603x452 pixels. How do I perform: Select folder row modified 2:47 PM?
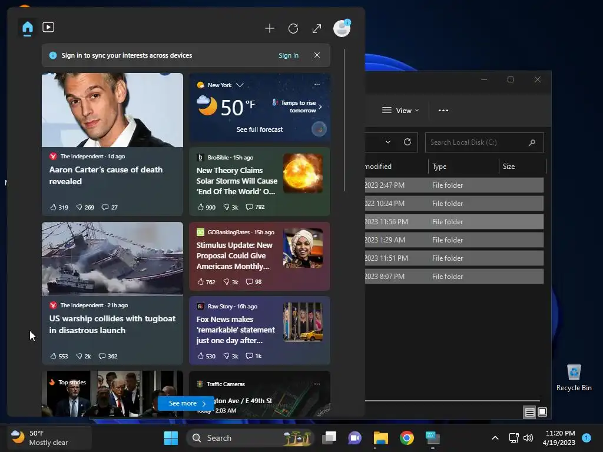(x=454, y=185)
